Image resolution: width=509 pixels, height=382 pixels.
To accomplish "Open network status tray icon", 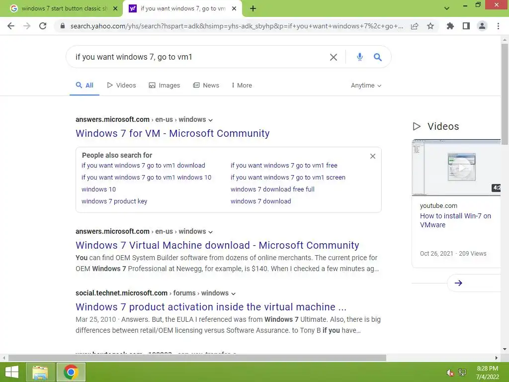I will [x=462, y=373].
